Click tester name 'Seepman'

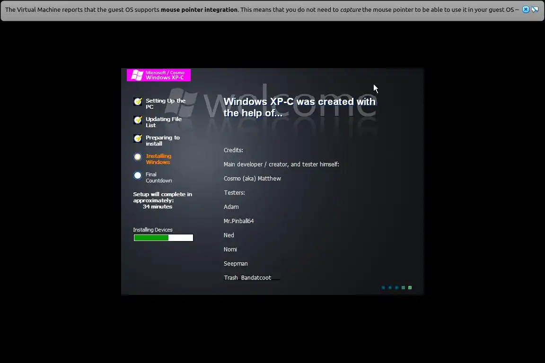click(x=236, y=264)
